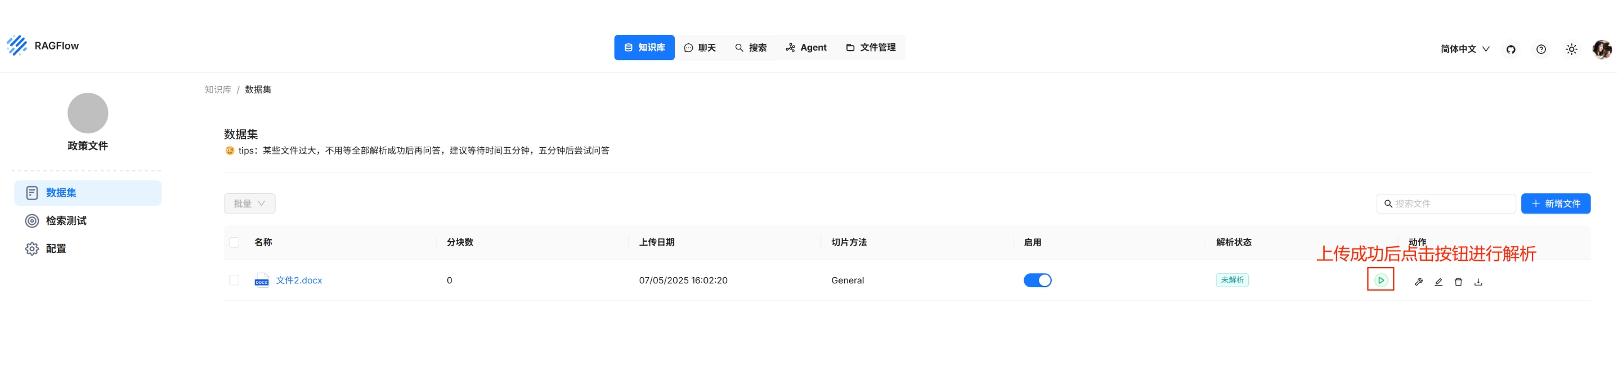Open the GitHub icon link

click(x=1511, y=49)
